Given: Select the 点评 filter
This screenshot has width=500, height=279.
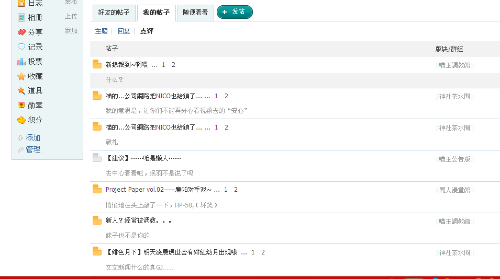Looking at the screenshot, I should coord(147,31).
